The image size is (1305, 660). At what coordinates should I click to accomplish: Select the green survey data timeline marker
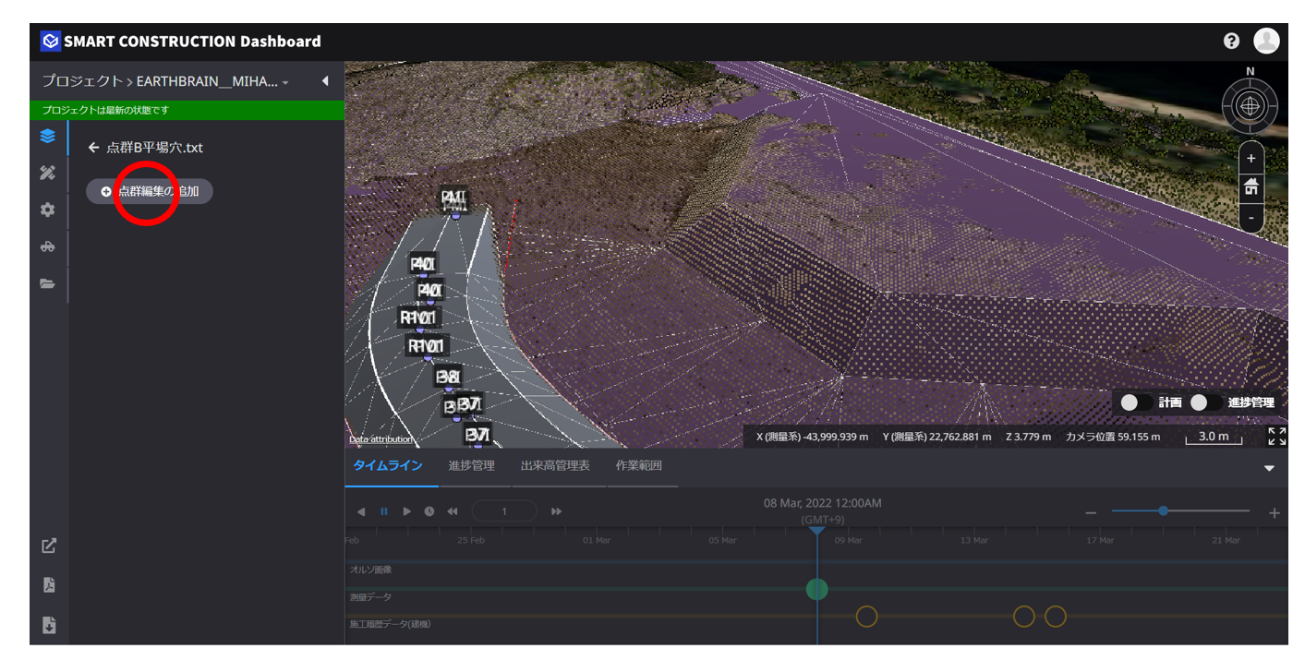(x=816, y=589)
